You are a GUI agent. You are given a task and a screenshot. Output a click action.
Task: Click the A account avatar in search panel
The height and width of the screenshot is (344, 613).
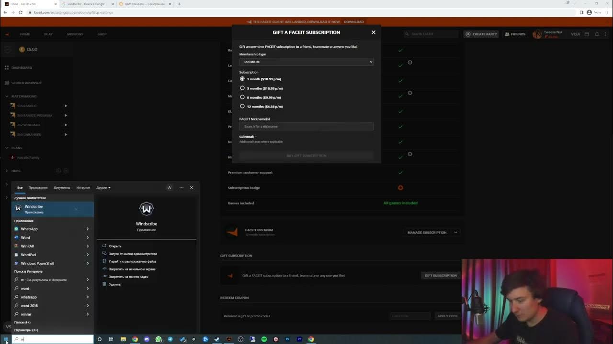click(169, 188)
